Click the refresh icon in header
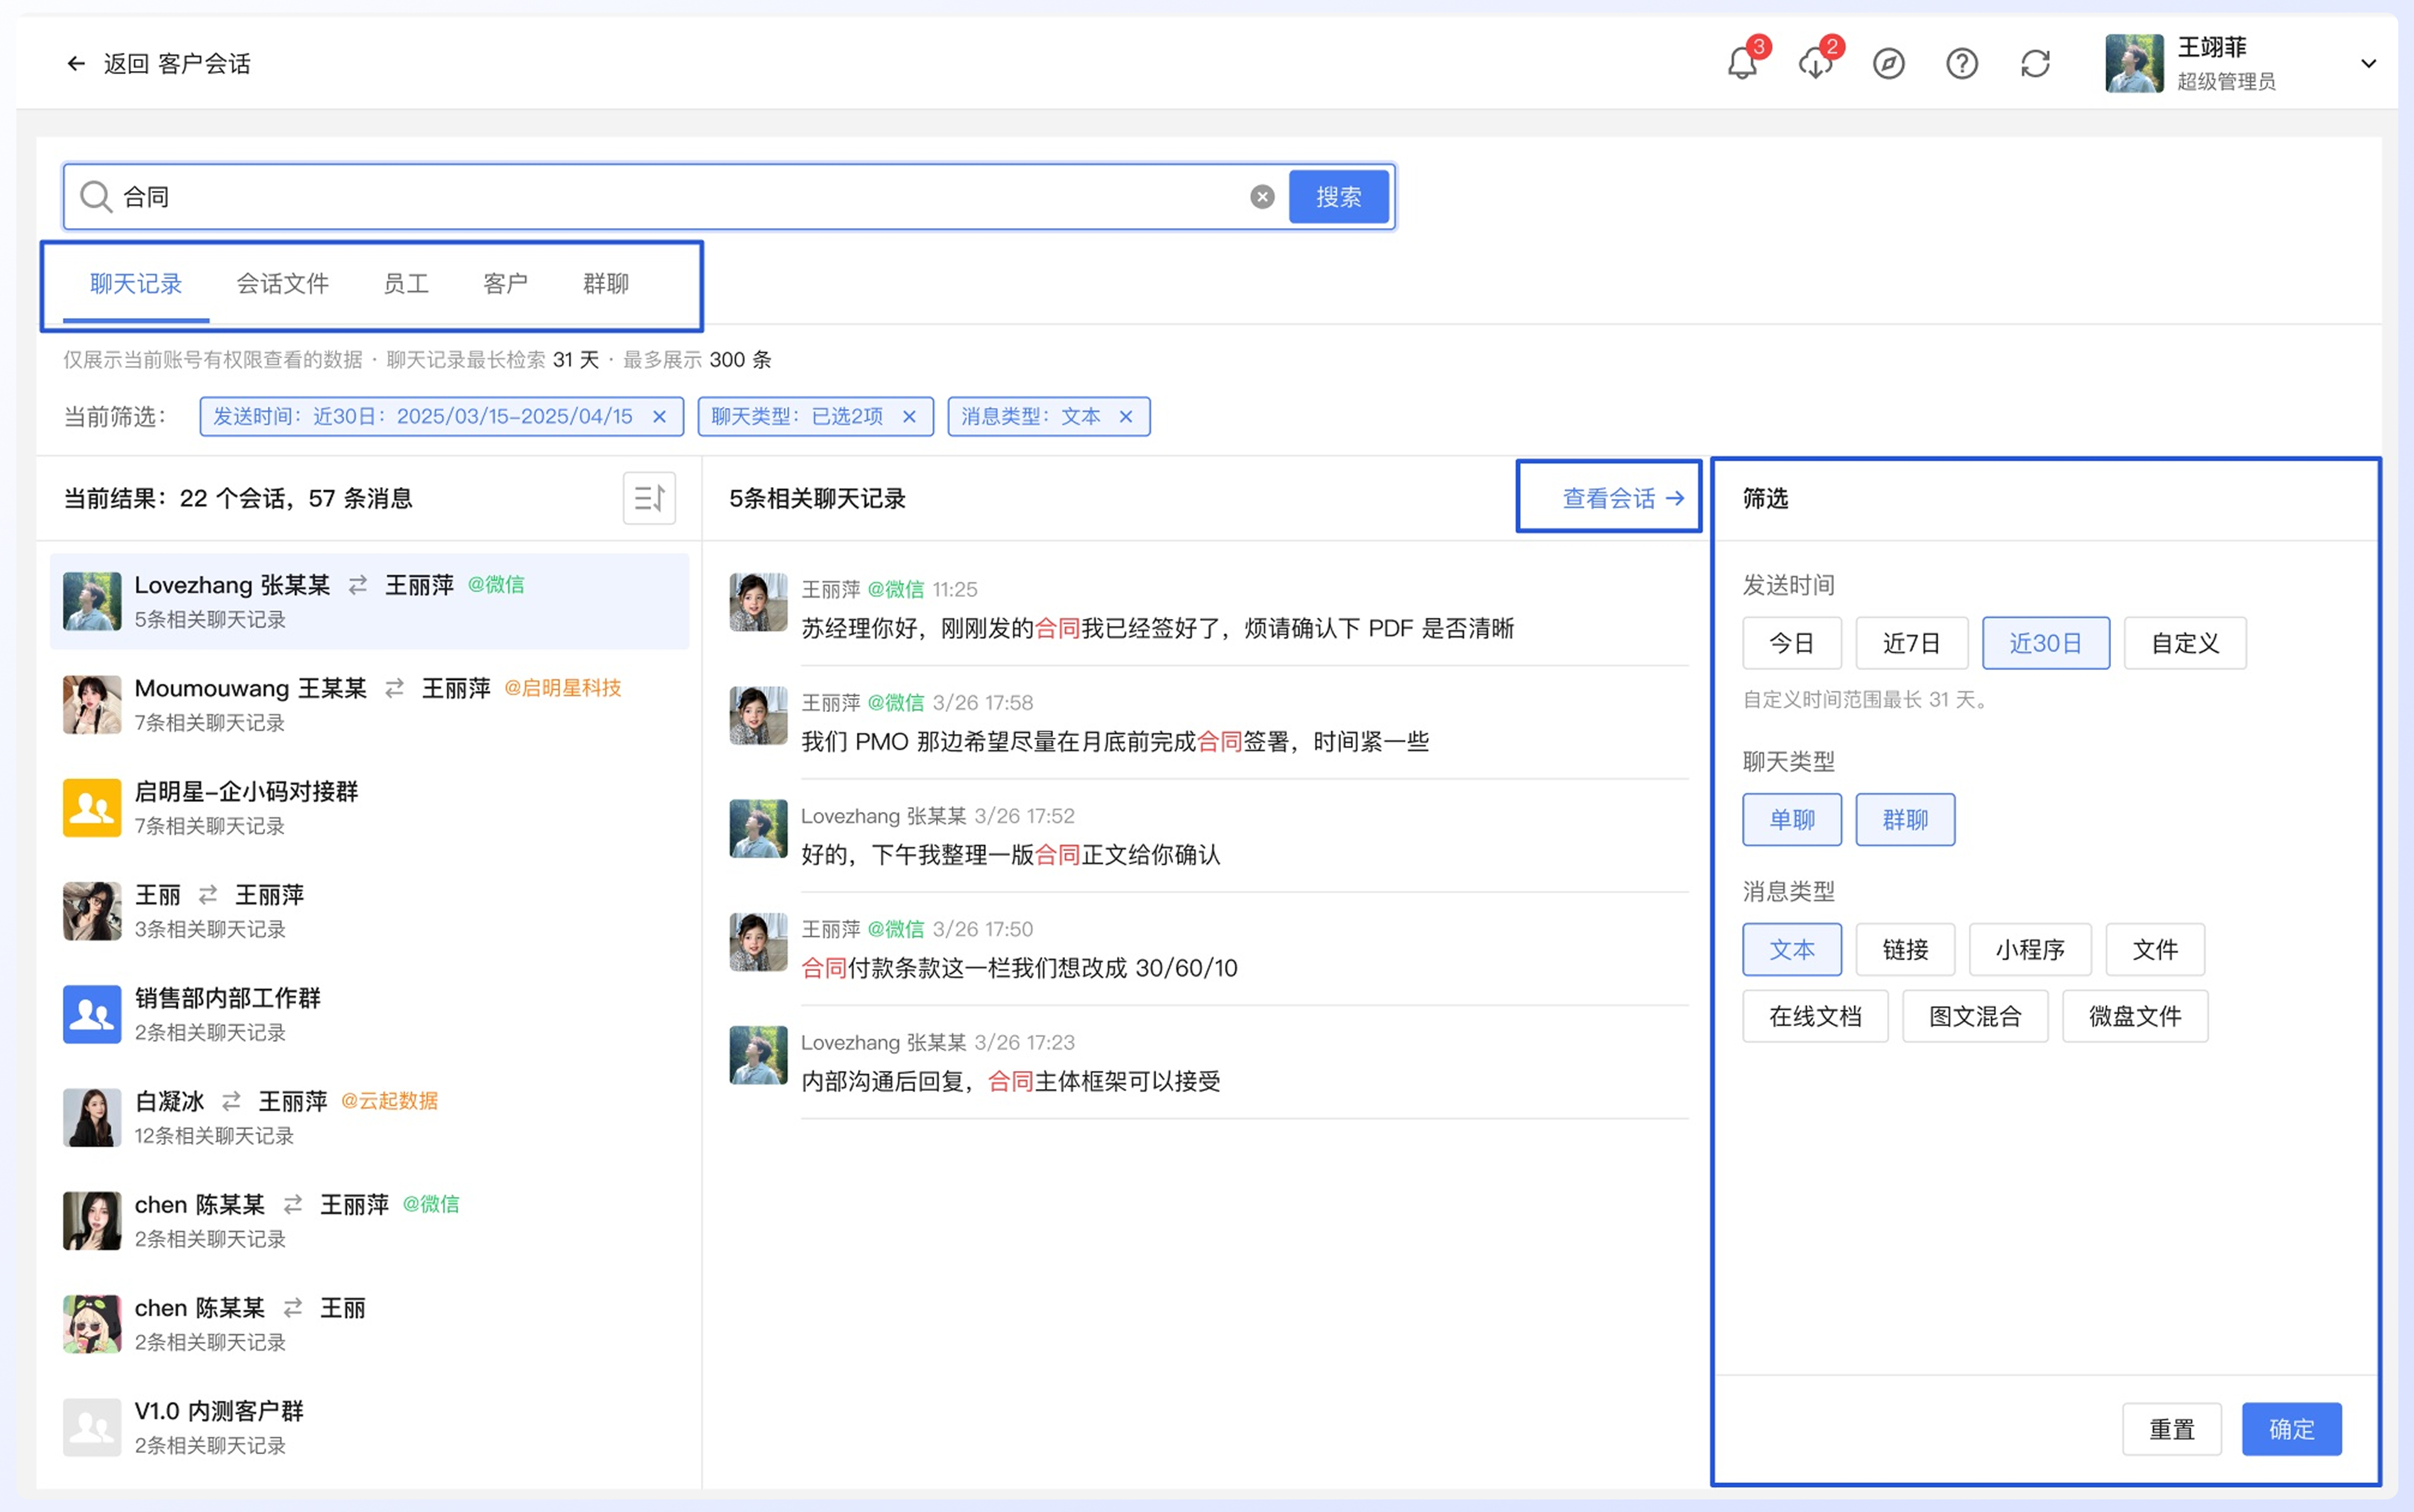This screenshot has width=2414, height=1512. 2035,64
